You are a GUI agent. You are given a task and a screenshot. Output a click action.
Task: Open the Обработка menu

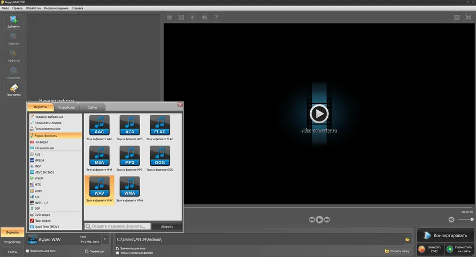tap(33, 9)
